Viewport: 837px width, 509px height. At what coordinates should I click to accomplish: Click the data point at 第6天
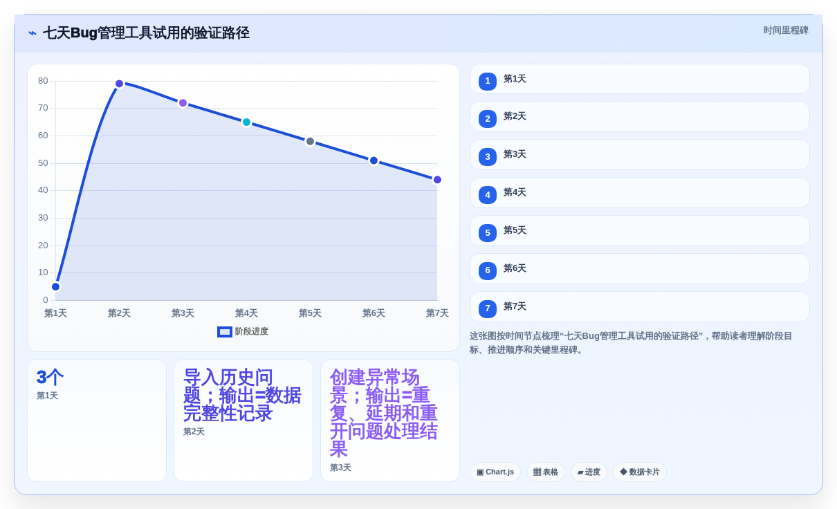click(x=374, y=160)
